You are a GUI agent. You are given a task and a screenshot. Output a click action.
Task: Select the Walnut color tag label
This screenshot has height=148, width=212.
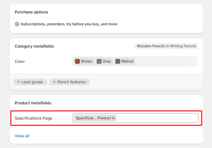coord(127,61)
